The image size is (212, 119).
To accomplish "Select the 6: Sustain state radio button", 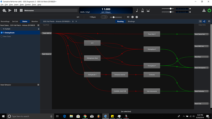I will pyautogui.click(x=2, y=29).
